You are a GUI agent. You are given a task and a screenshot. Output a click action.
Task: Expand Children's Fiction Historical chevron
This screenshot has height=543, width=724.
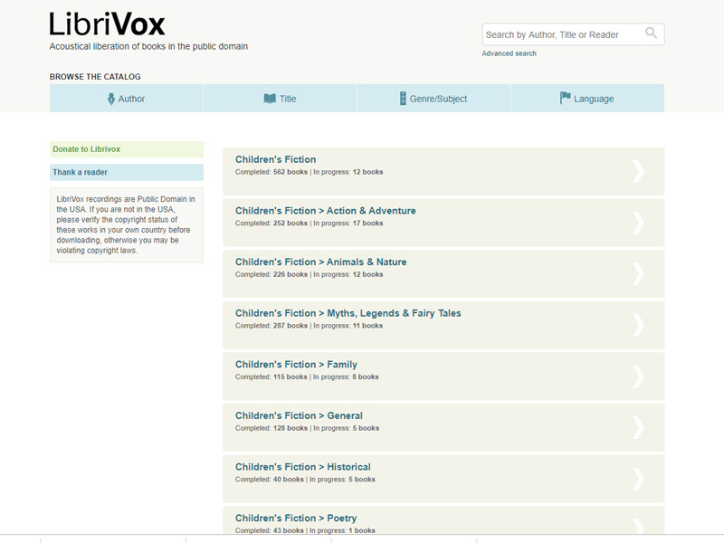point(638,479)
